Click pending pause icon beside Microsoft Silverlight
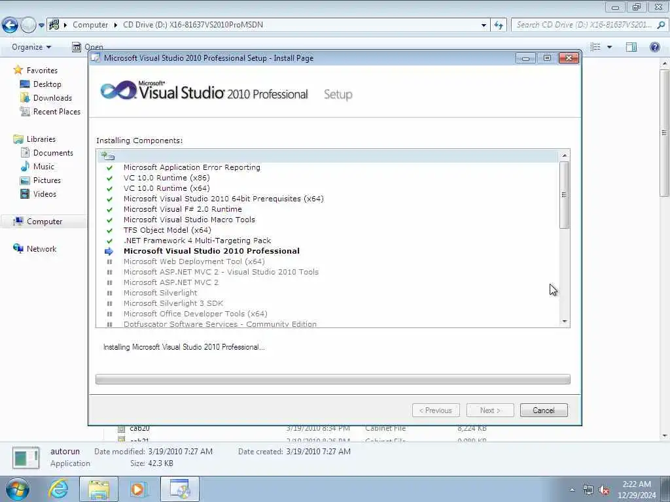This screenshot has width=670, height=502. 109,293
